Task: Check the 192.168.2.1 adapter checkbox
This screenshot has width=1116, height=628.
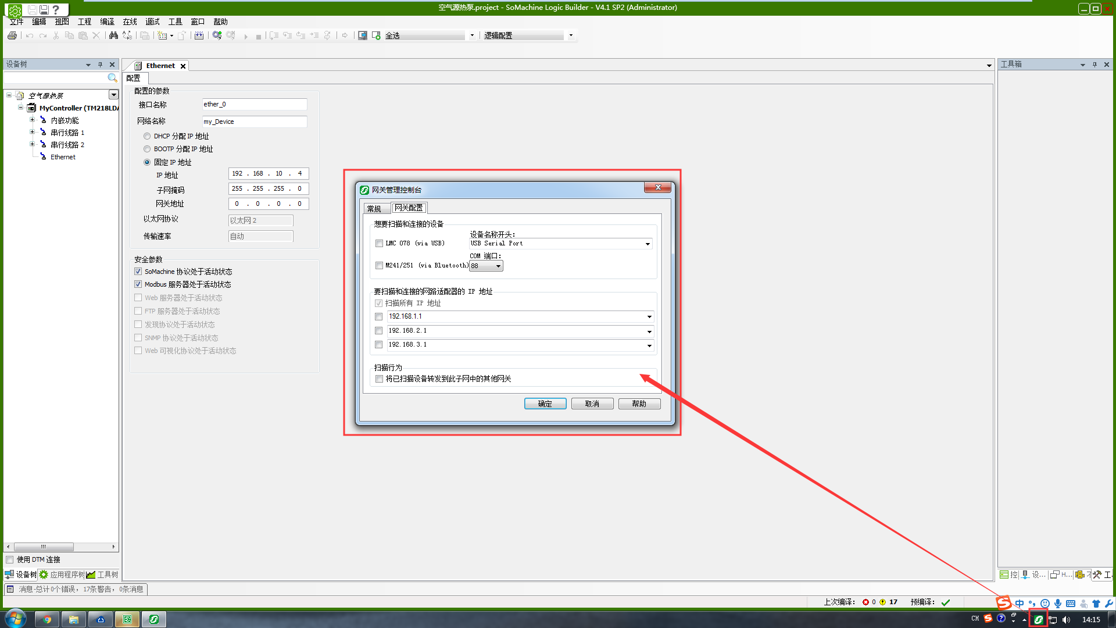Action: (x=379, y=331)
